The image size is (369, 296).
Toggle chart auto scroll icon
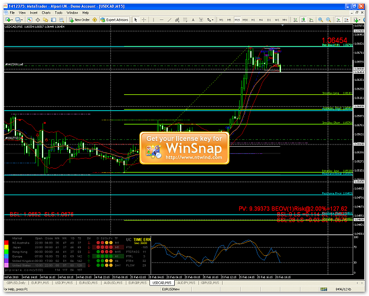click(338, 20)
